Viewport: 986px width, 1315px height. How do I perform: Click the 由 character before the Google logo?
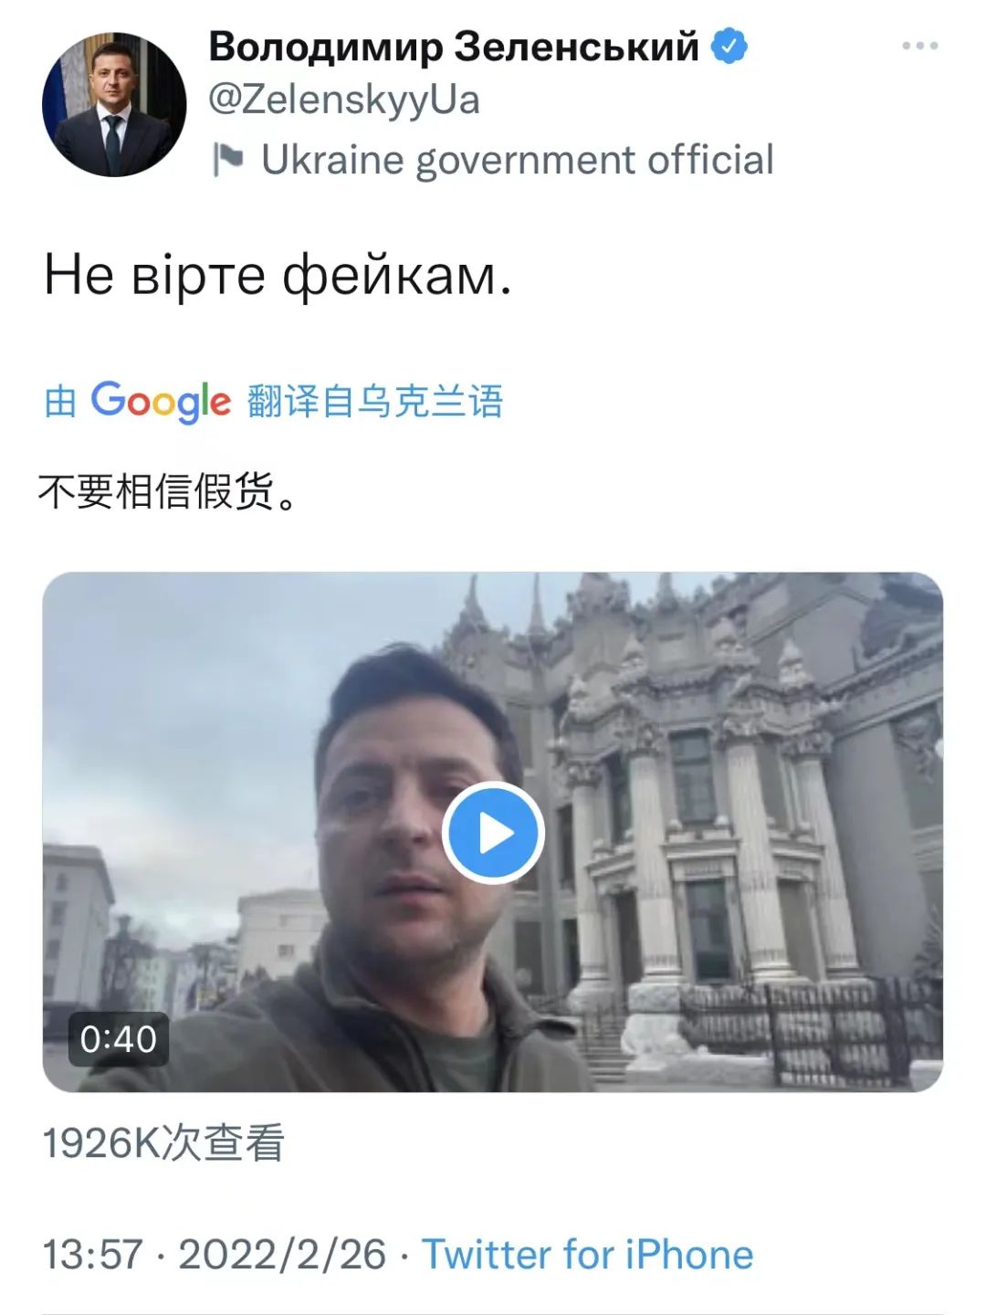(x=60, y=401)
